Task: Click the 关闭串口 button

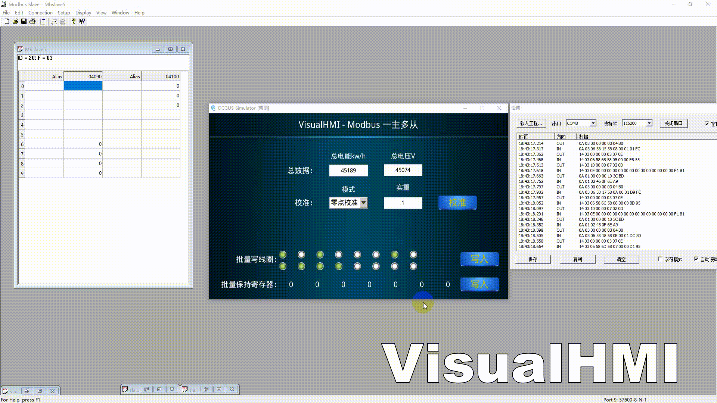Action: click(x=673, y=123)
